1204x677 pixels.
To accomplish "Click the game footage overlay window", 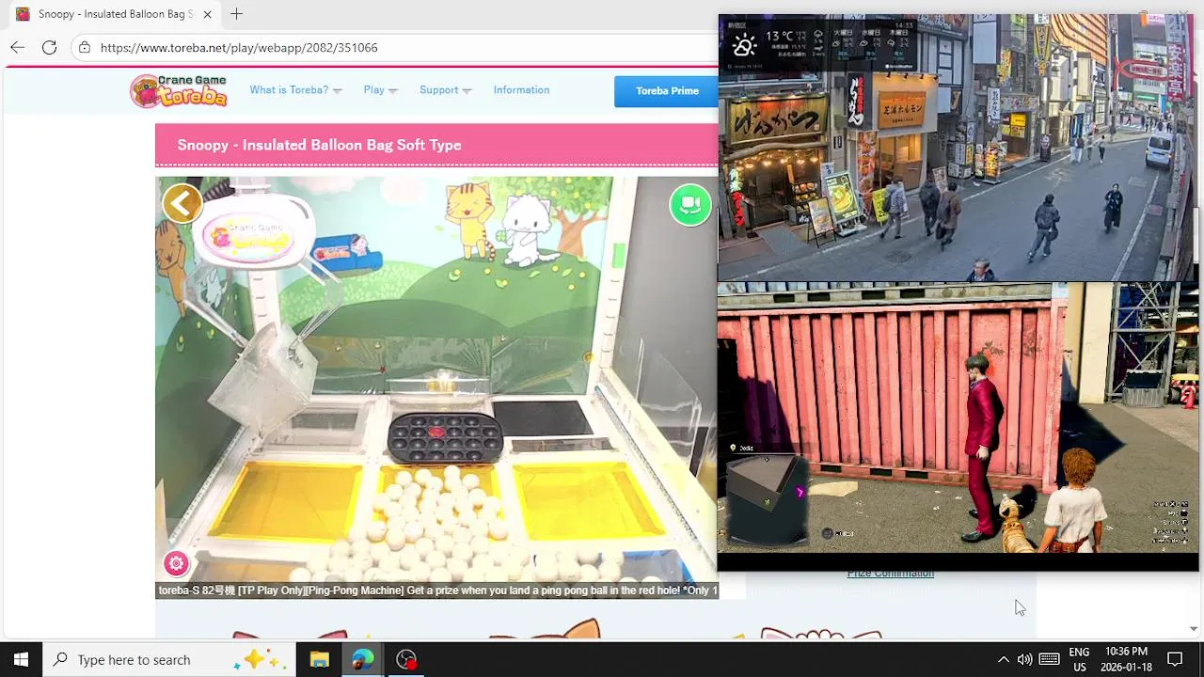I will (958, 418).
